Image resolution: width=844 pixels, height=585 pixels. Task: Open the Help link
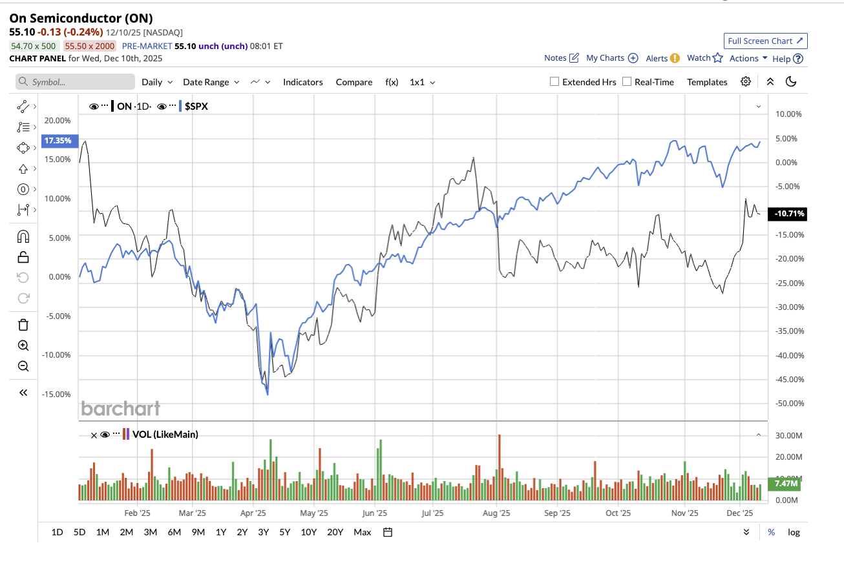787,58
